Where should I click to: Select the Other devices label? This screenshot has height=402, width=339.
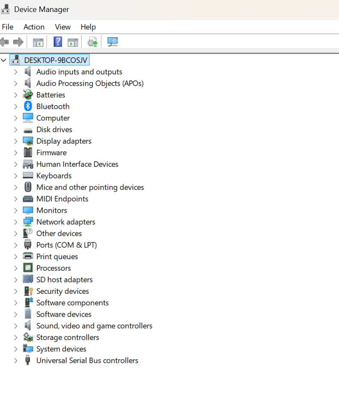click(x=59, y=234)
